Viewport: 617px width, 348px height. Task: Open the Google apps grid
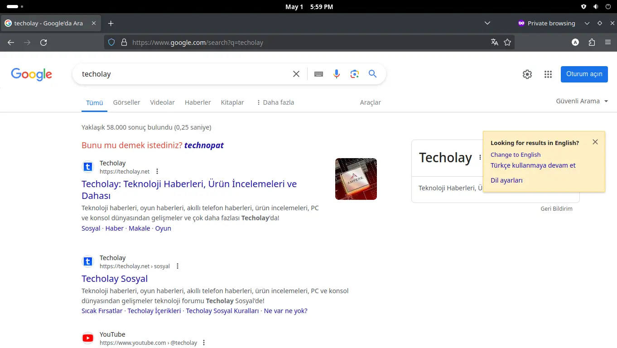click(x=548, y=74)
